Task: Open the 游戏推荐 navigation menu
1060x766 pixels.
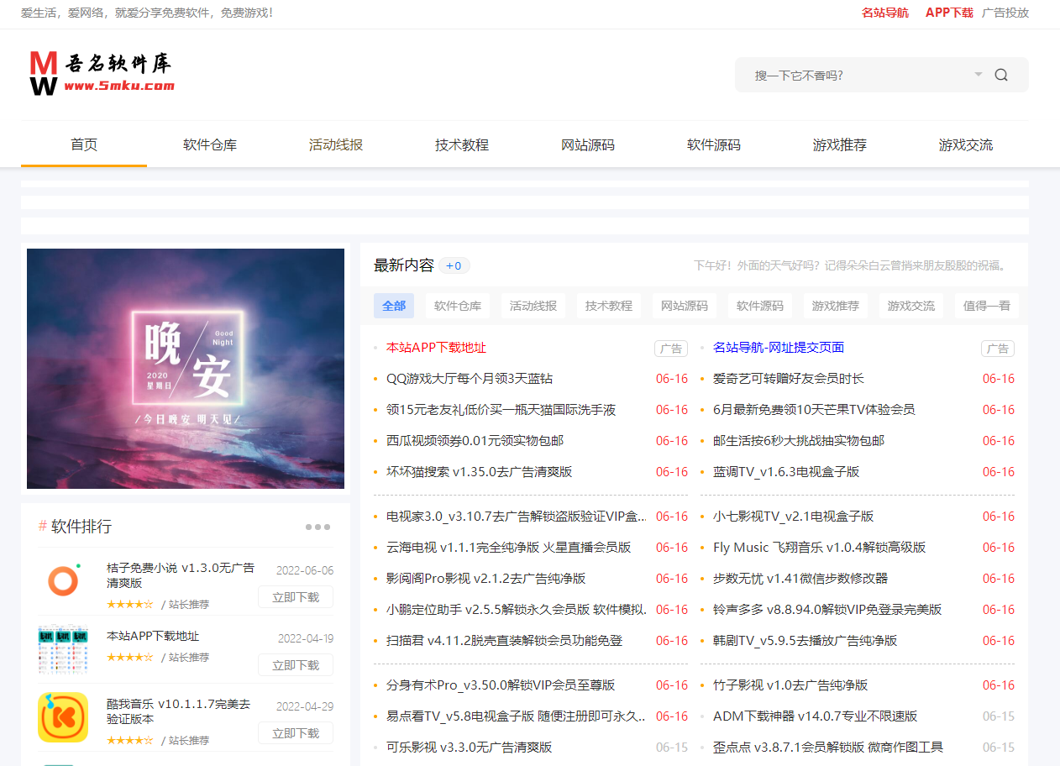Action: click(840, 144)
